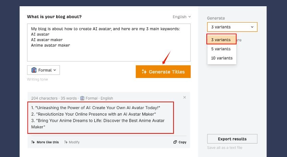Pick the 10 variants option
Screen dimensions: 287x157
pos(222,58)
